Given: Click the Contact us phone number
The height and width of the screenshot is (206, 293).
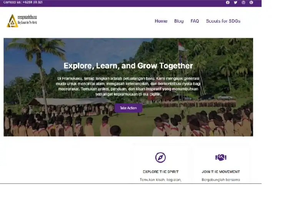Looking at the screenshot, I should 33,2.
